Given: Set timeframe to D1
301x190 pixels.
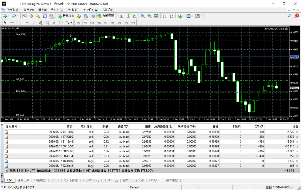Looking at the screenshot, I should coord(119,22).
